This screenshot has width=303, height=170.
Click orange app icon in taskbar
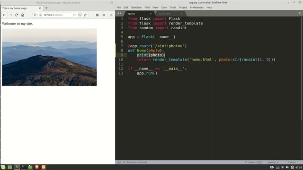[x=44, y=167]
